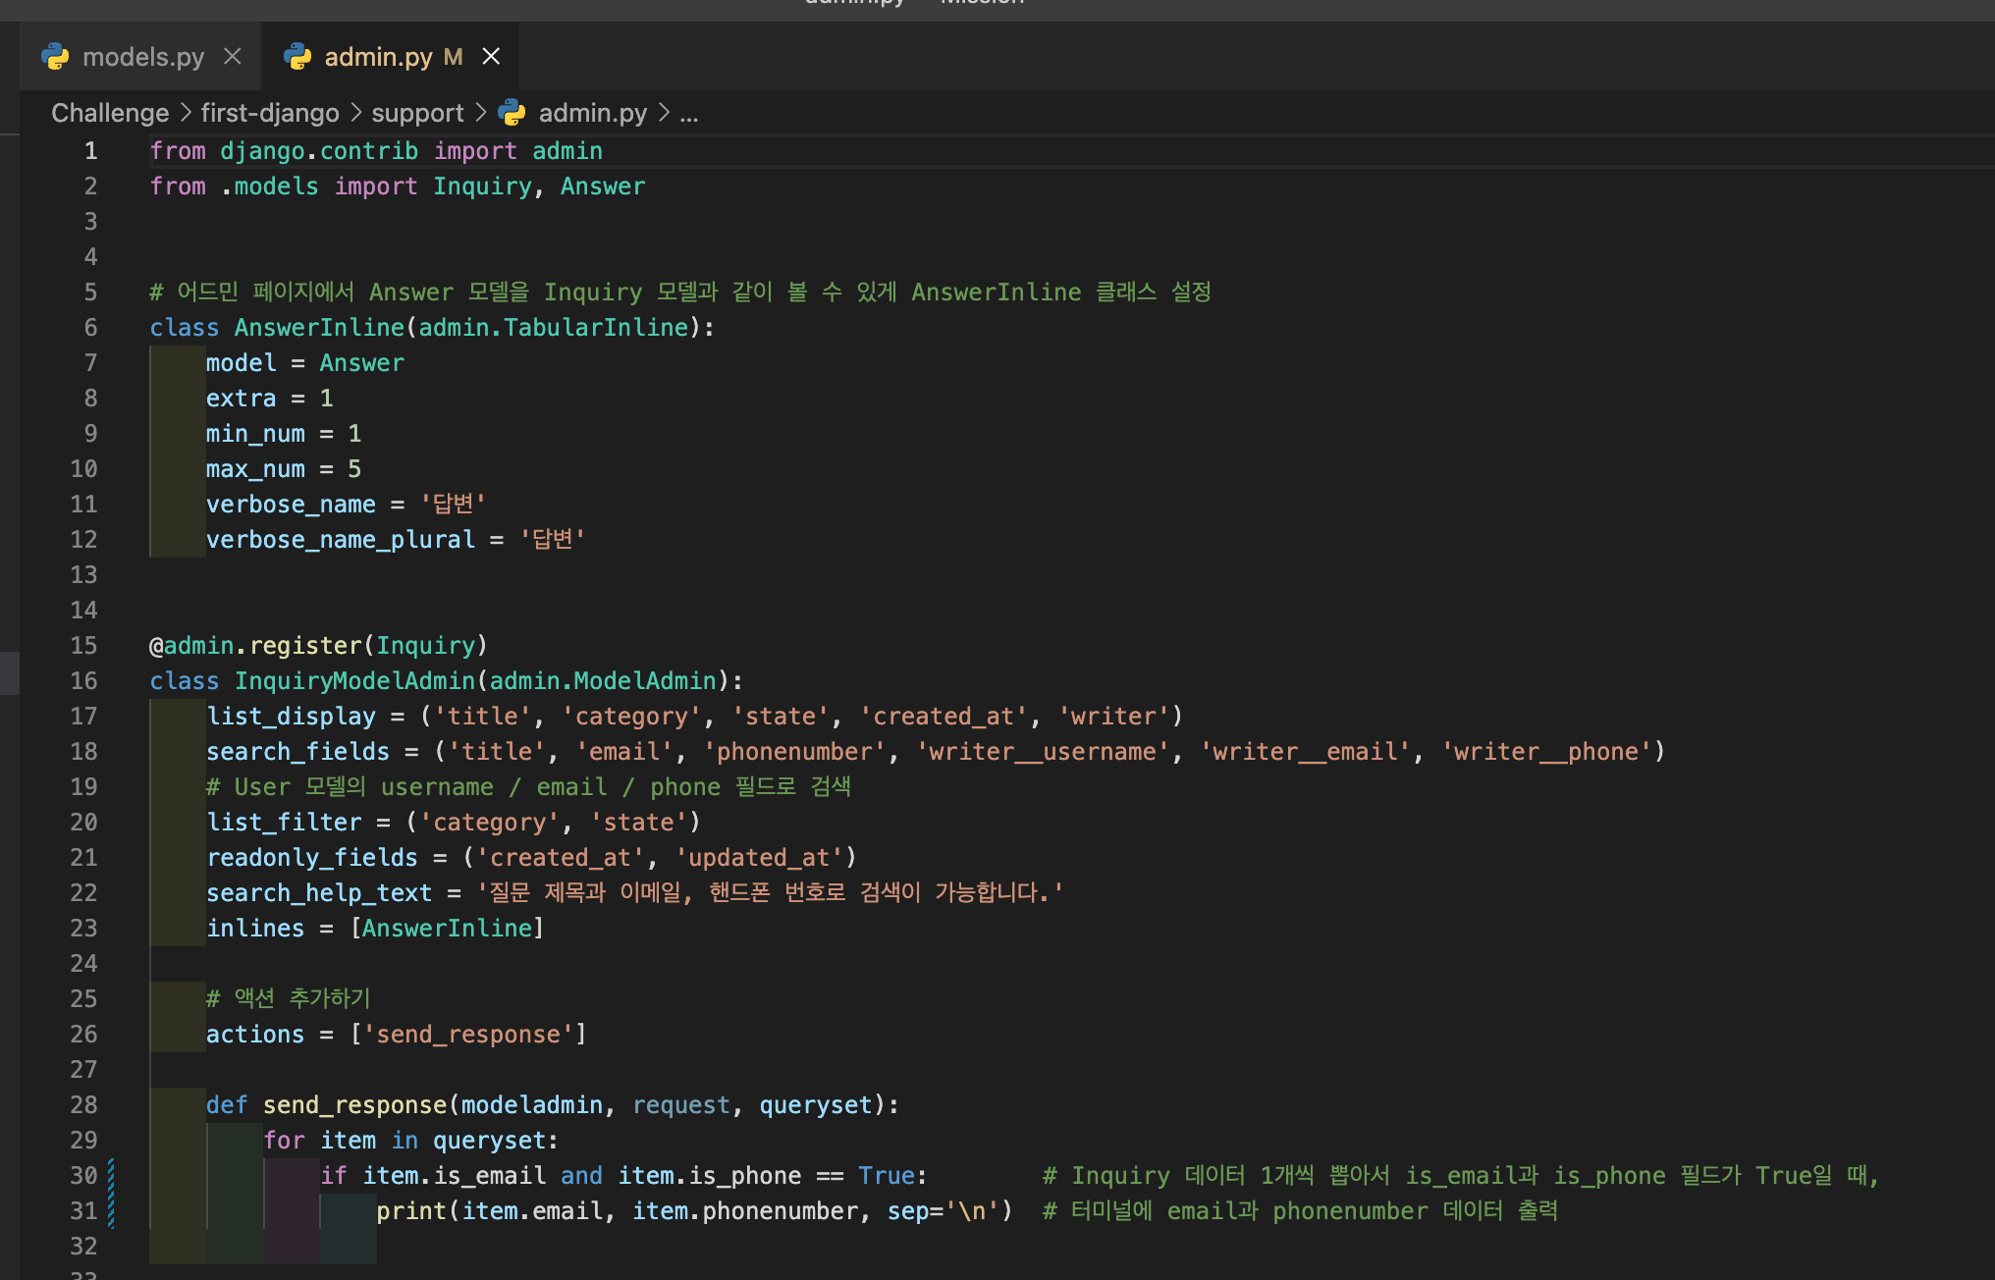Click 'TabularInline' base class on line 6
The width and height of the screenshot is (1995, 1280).
point(596,328)
